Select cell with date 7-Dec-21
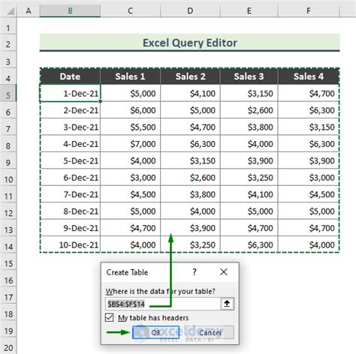The height and width of the screenshot is (354, 356). coord(70,194)
